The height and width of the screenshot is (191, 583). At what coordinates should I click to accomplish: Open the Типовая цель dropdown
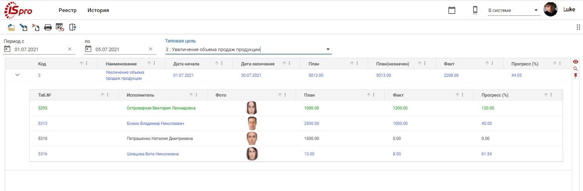pyautogui.click(x=328, y=49)
